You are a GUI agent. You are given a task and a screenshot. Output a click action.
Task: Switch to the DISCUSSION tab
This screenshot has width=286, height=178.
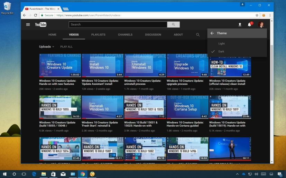coord(153,34)
